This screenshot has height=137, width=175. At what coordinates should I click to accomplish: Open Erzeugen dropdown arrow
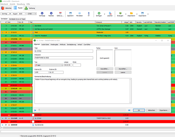[126, 14]
